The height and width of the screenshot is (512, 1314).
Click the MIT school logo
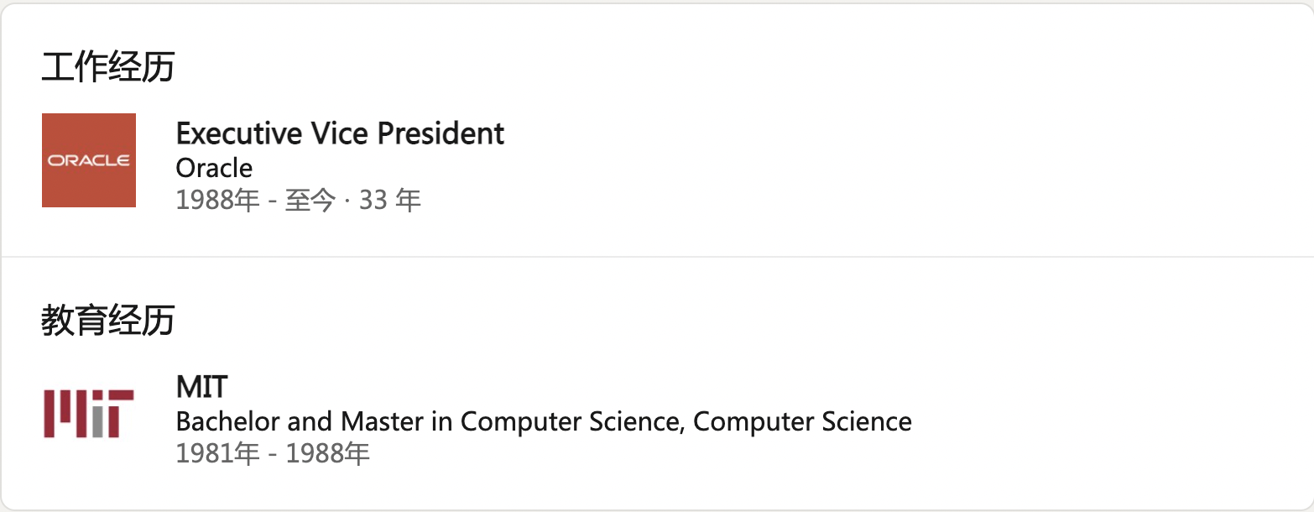[89, 413]
